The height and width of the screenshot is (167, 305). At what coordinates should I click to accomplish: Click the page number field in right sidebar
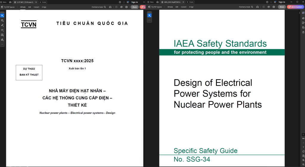303,135
